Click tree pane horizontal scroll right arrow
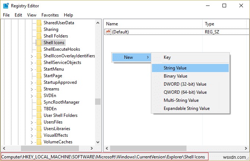This screenshot has height=161, width=250. tap(92, 148)
